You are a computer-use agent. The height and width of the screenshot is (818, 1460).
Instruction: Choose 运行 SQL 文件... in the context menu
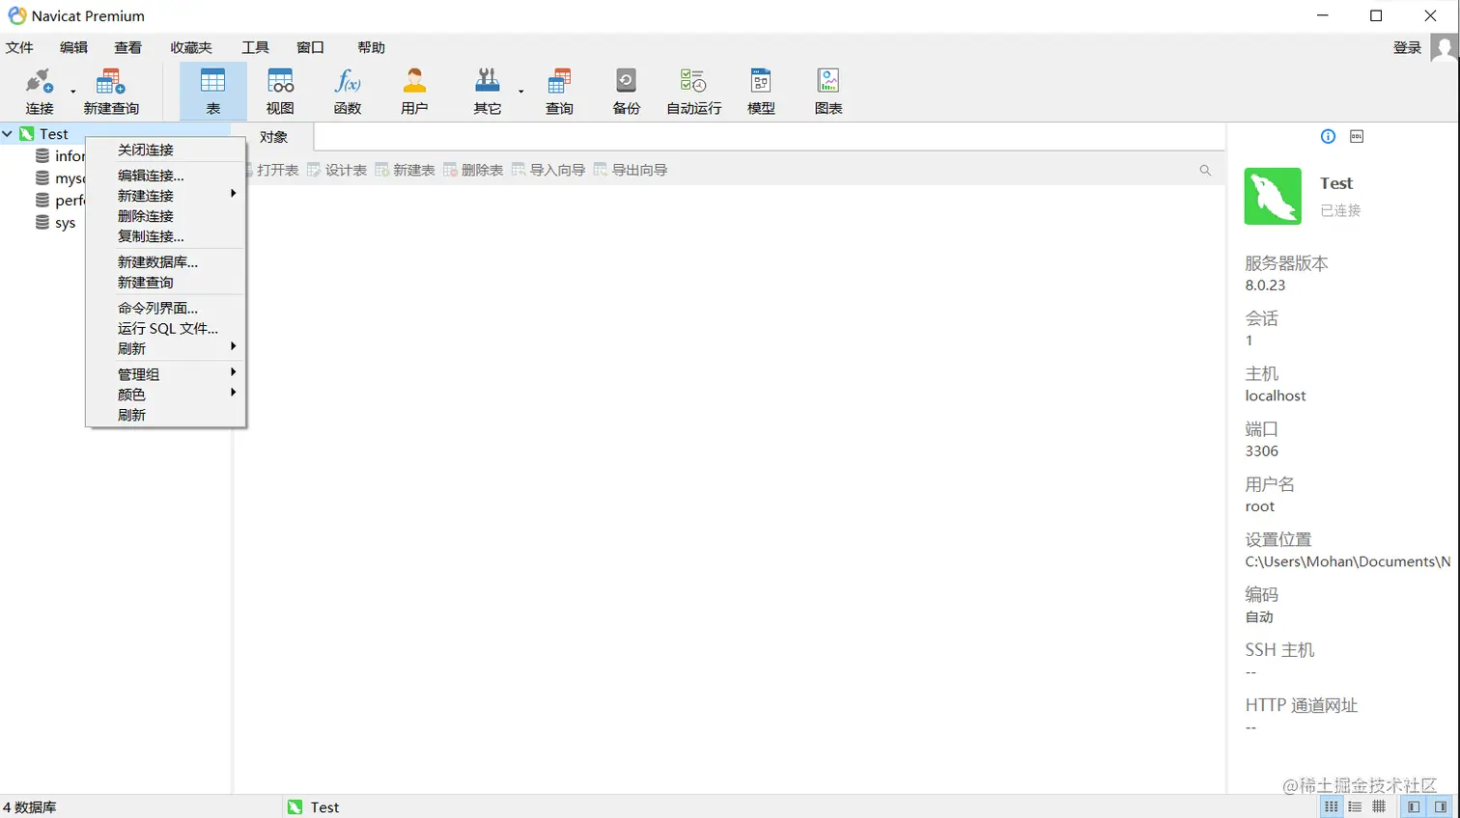tap(165, 329)
